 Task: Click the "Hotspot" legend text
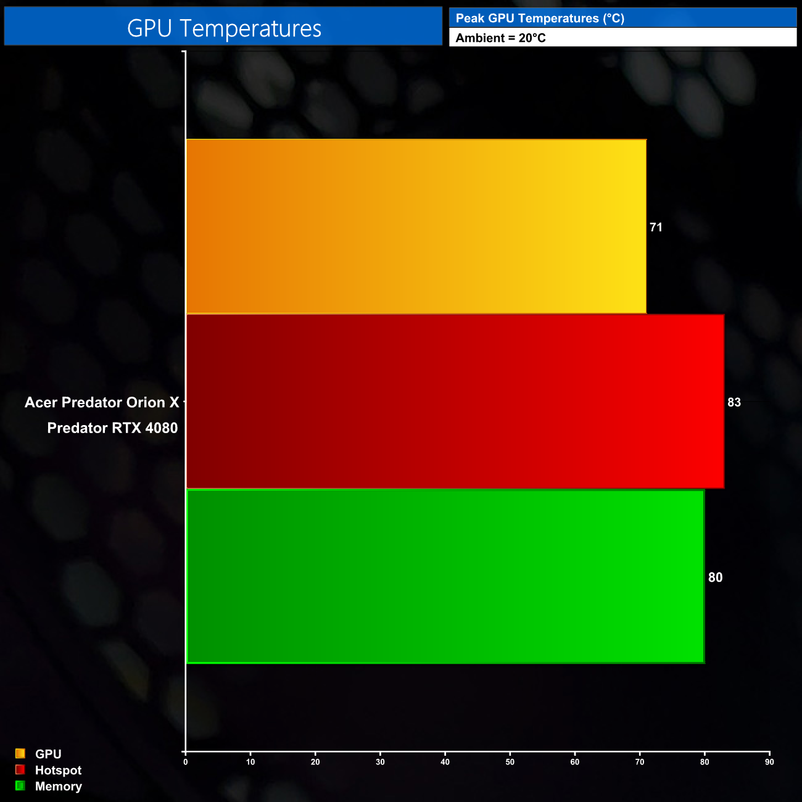(58, 770)
